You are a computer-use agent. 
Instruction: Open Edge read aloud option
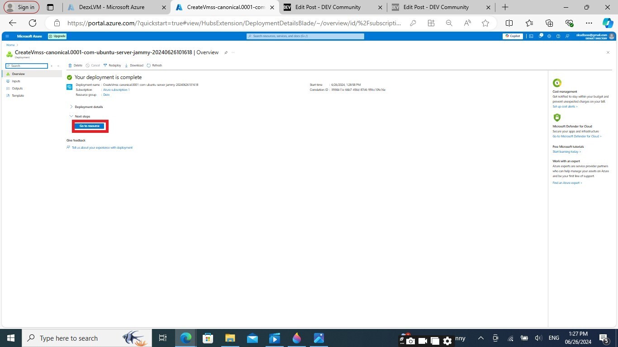467,23
